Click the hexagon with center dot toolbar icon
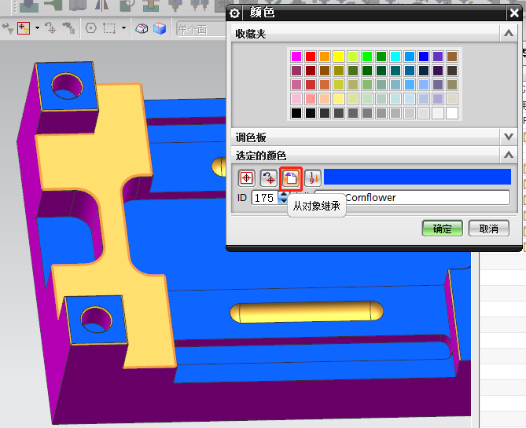This screenshot has width=526, height=428. tap(91, 28)
